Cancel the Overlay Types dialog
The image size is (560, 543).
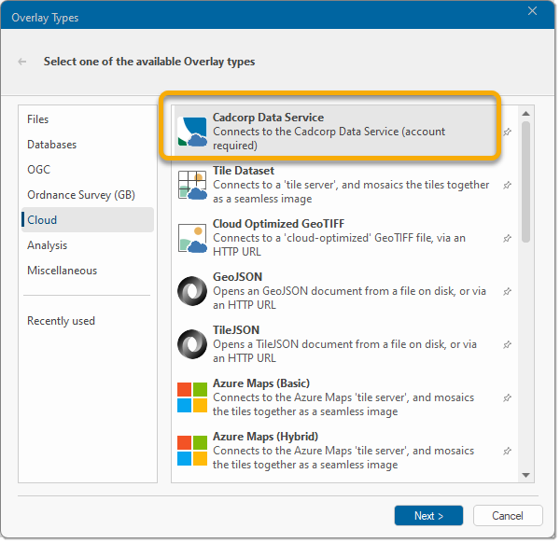[508, 516]
